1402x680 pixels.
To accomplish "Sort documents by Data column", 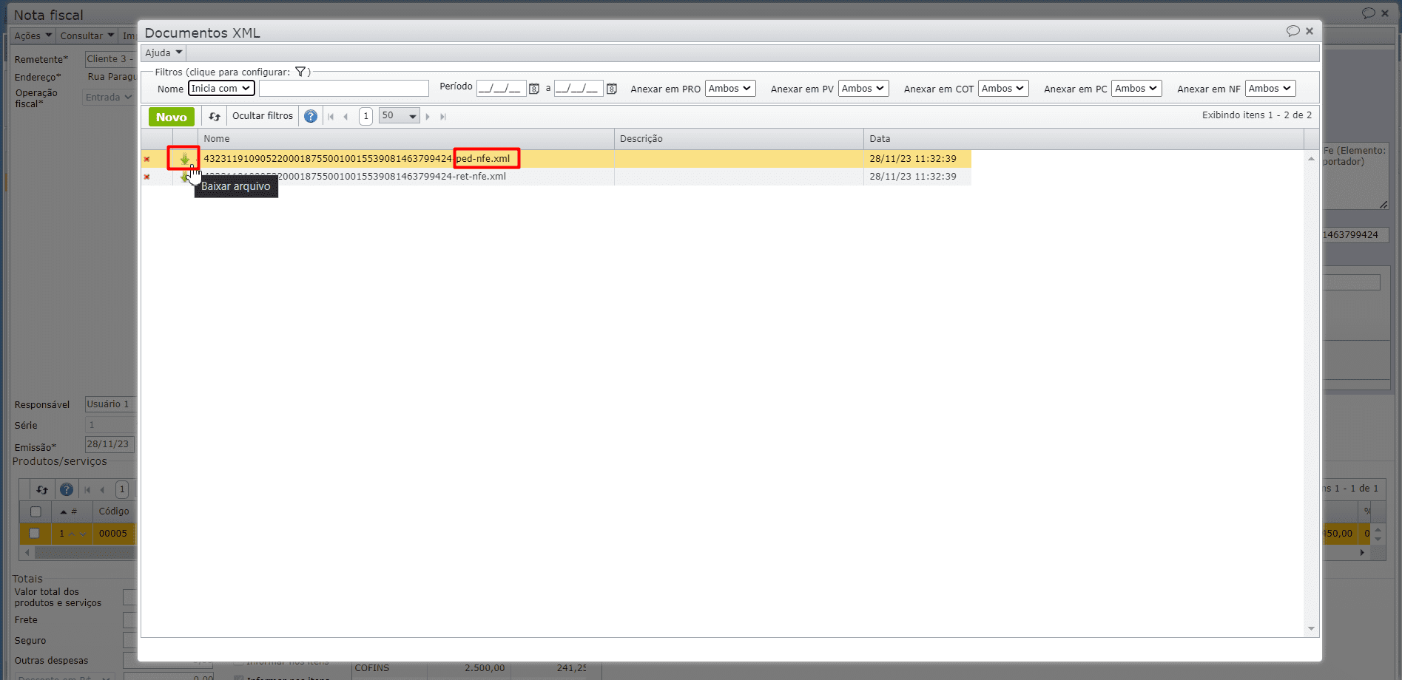I will coord(1084,139).
